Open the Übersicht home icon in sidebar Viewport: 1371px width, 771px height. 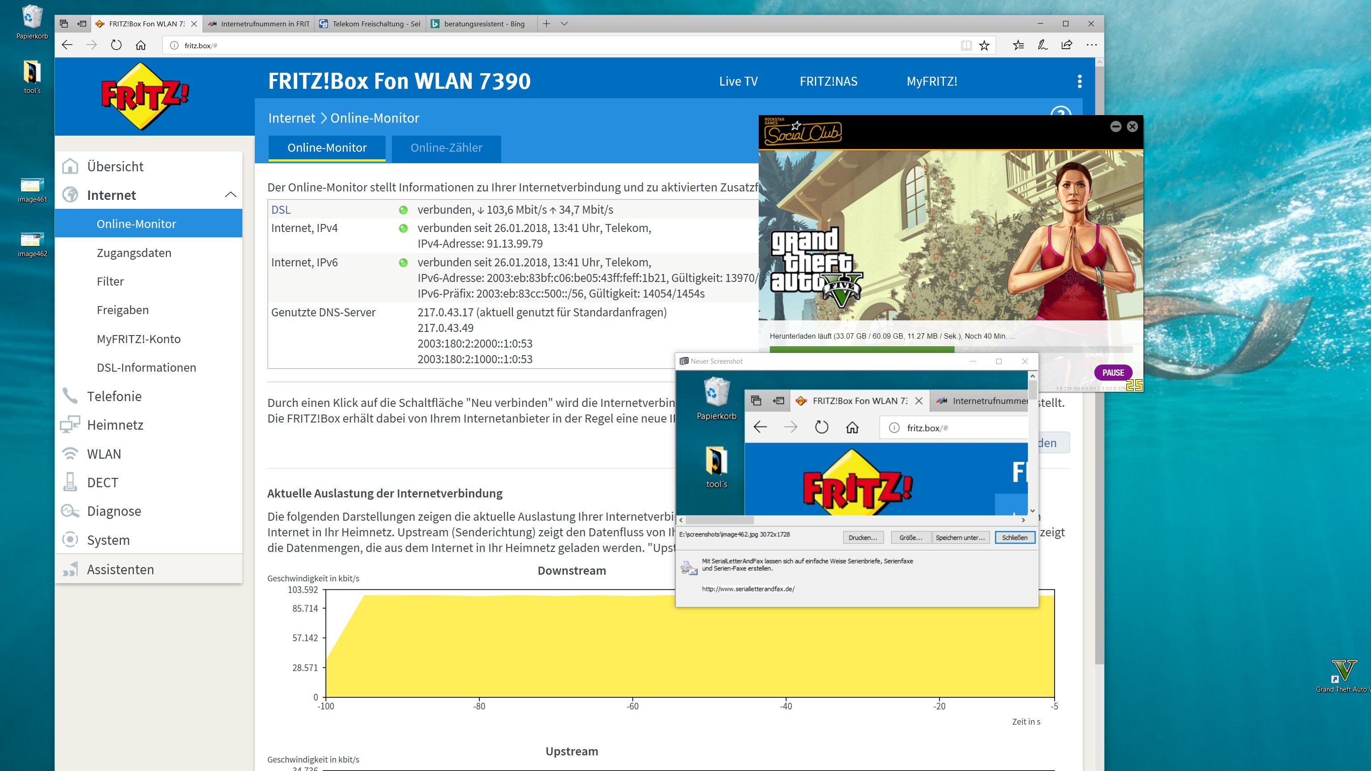pos(70,166)
